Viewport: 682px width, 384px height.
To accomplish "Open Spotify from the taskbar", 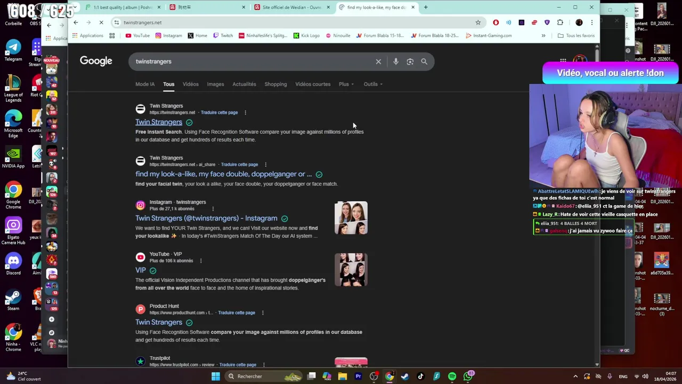I will 452,377.
